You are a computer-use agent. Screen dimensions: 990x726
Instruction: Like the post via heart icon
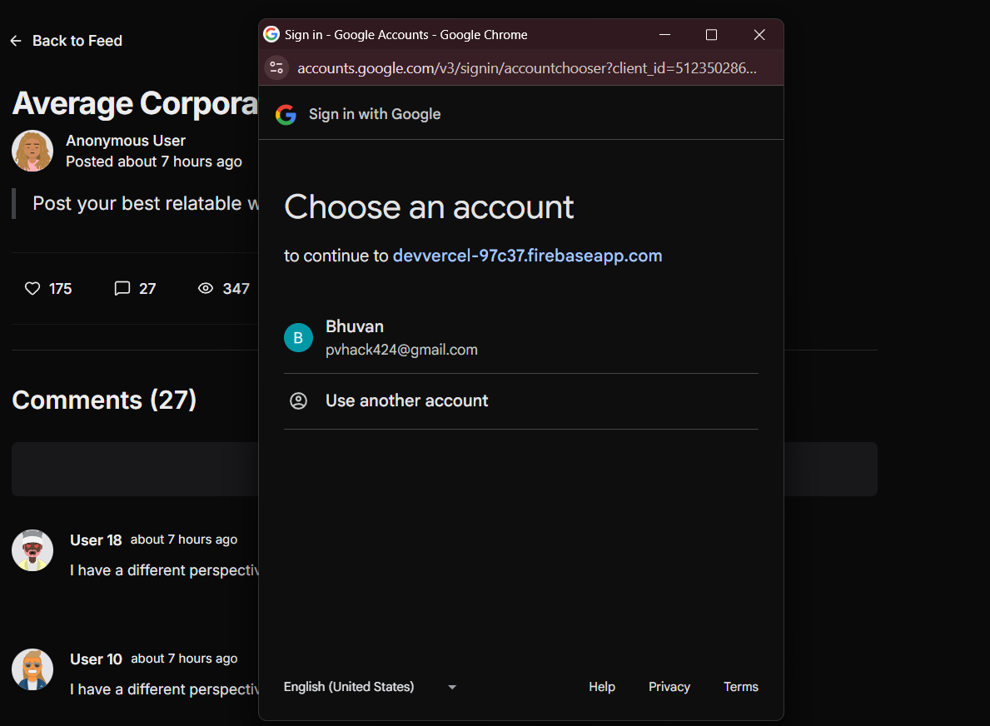(32, 289)
